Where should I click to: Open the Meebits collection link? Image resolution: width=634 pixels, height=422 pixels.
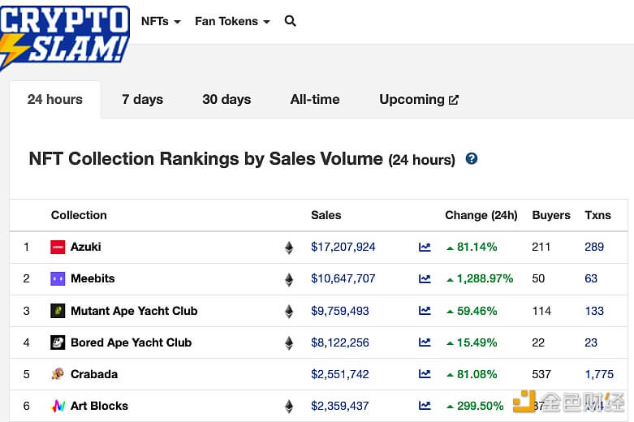(x=93, y=278)
